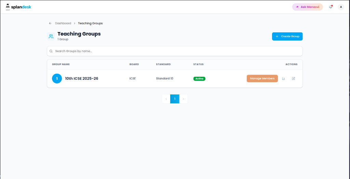Click the Teaching Groups people icon

point(51,36)
